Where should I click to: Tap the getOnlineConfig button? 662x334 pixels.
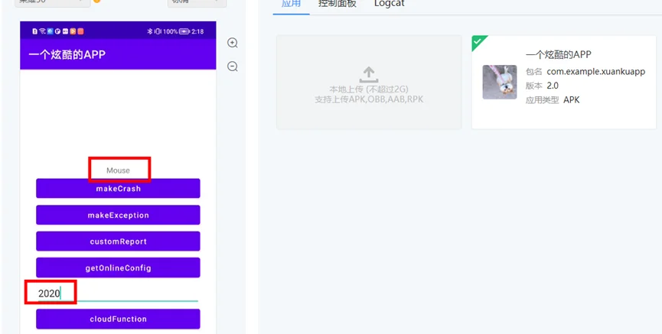click(118, 268)
